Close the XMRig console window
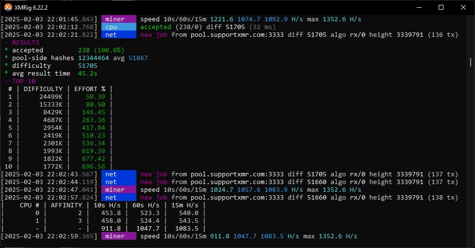The width and height of the screenshot is (475, 248). click(x=463, y=7)
